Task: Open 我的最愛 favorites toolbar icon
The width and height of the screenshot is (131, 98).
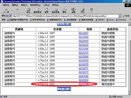Action: (55, 9)
